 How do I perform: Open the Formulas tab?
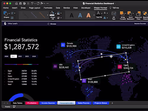point(48,8)
